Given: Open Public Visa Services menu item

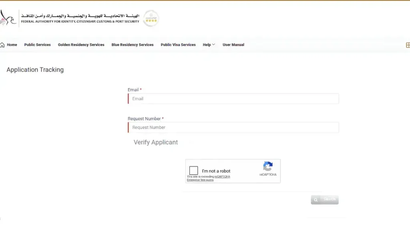Looking at the screenshot, I should coord(178,45).
